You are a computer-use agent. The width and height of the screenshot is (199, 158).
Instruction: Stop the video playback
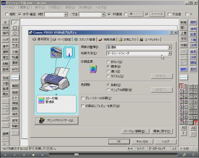click(x=33, y=155)
